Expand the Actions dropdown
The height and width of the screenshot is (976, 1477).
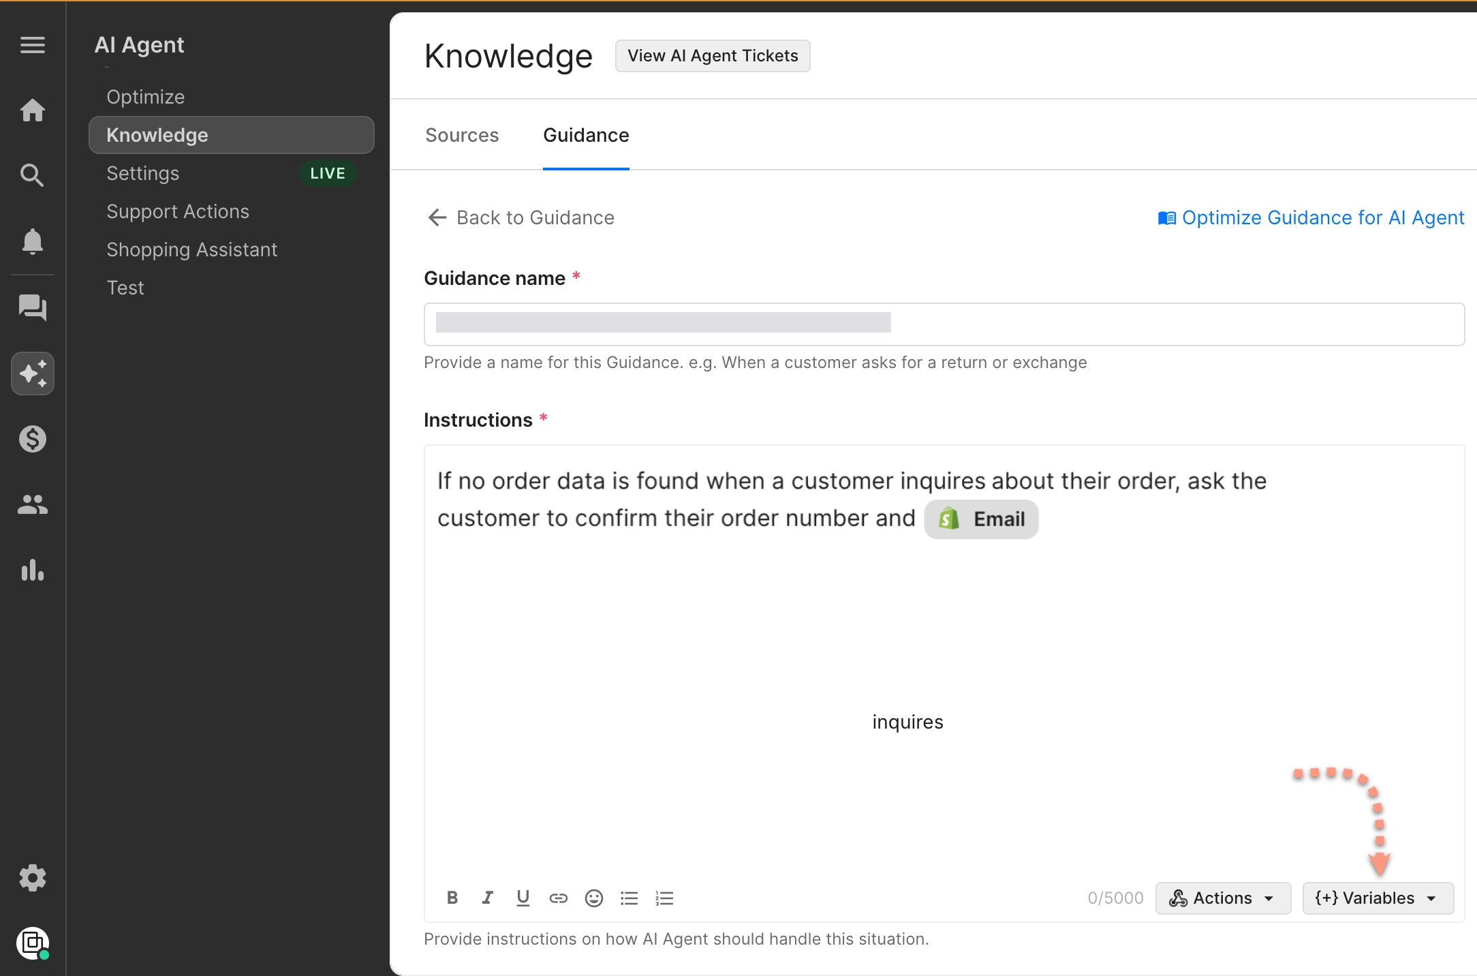1223,898
